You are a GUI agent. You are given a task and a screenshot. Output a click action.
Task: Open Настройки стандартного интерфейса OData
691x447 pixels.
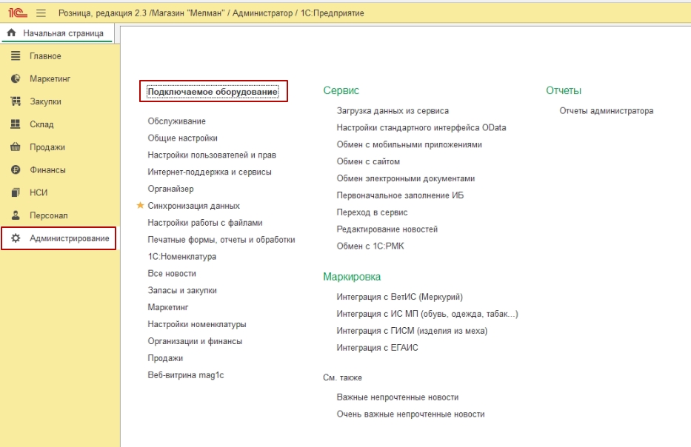click(x=421, y=128)
